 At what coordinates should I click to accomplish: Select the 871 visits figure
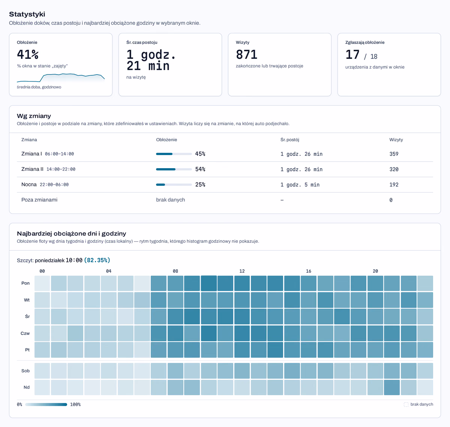tap(247, 55)
